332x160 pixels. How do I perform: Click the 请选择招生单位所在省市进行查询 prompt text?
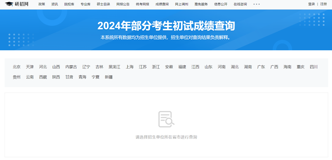tap(166, 137)
